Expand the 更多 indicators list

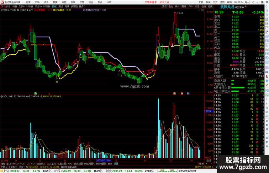click(x=110, y=164)
